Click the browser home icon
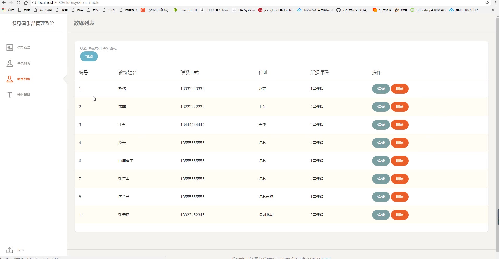The width and height of the screenshot is (499, 259). pos(26,3)
